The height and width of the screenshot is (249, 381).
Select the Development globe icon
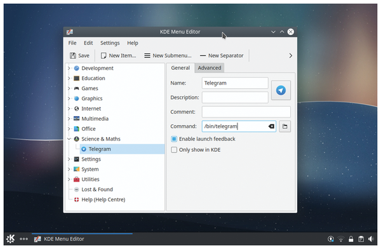(x=77, y=68)
